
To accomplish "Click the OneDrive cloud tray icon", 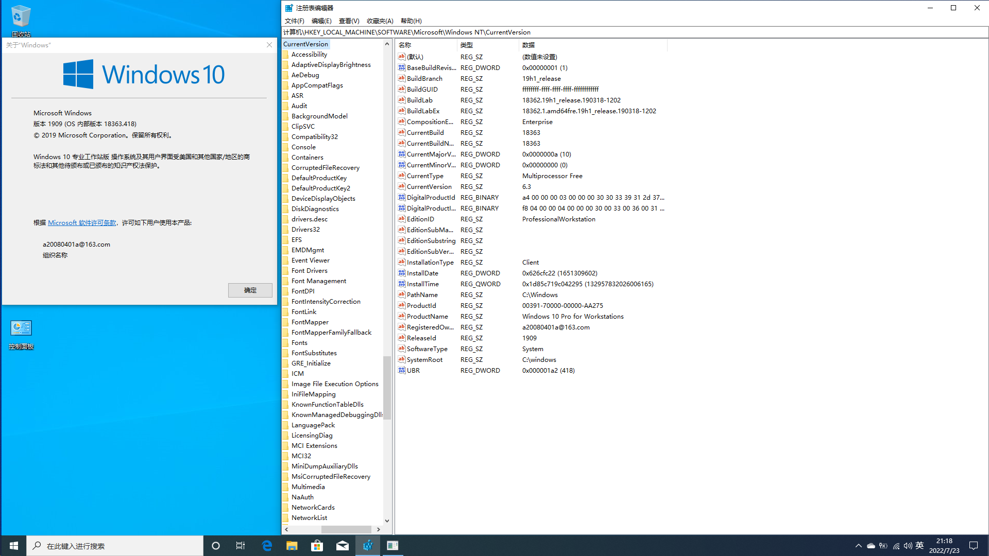I will tap(871, 546).
